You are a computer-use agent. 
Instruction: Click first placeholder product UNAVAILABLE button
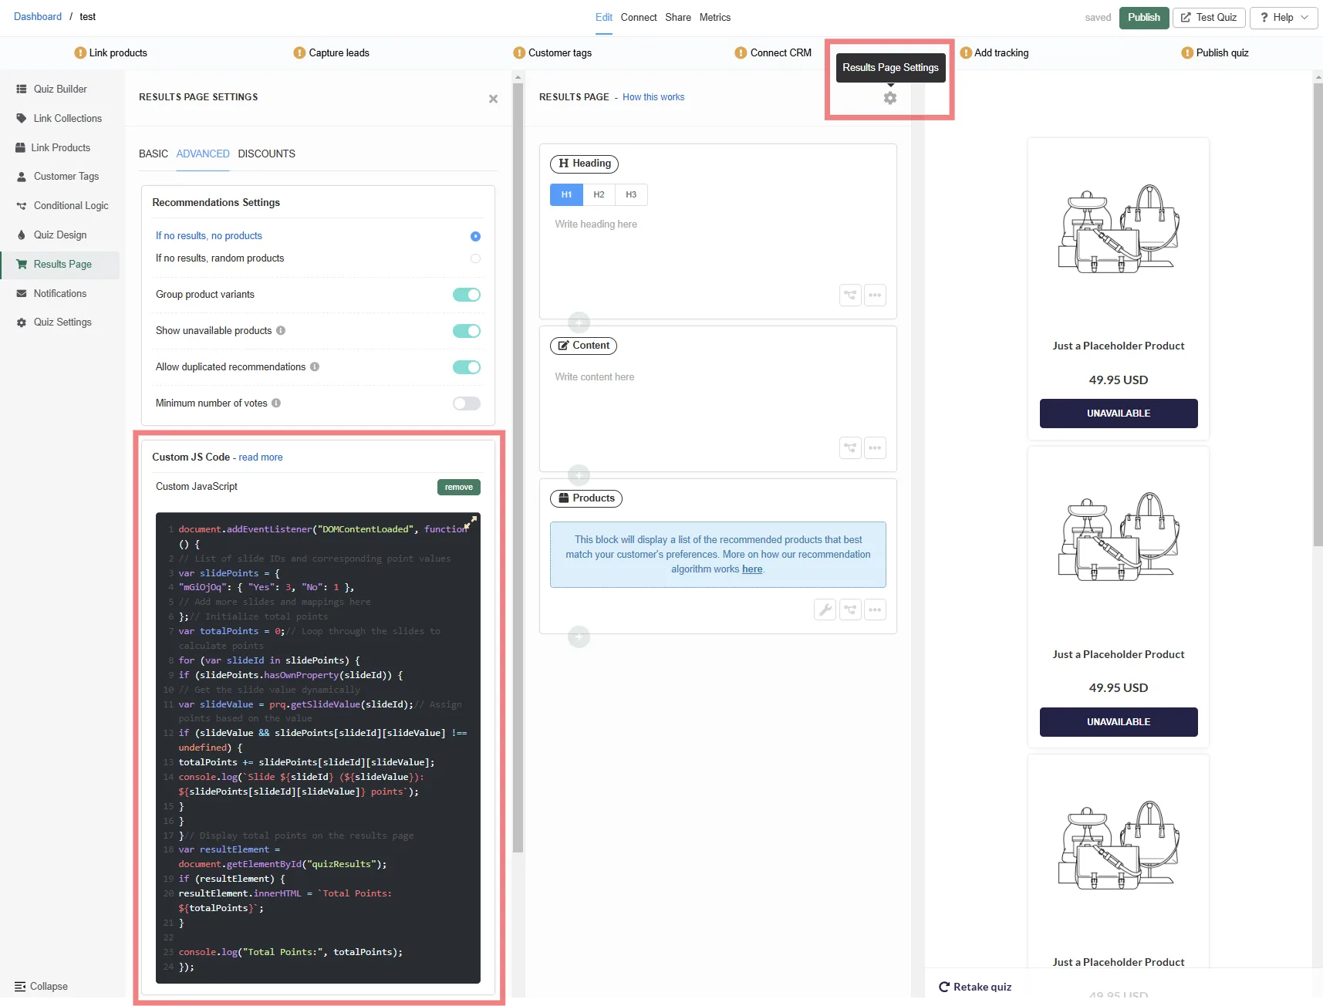(1119, 414)
